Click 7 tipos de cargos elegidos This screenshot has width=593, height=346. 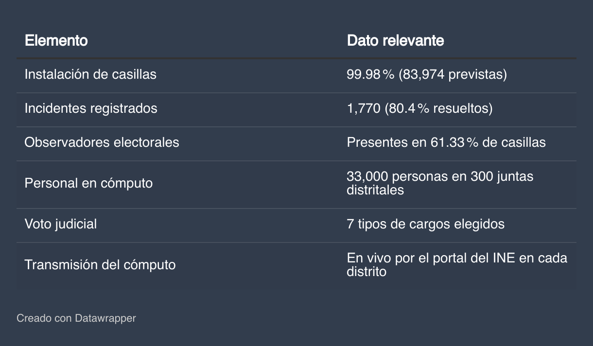pos(425,224)
